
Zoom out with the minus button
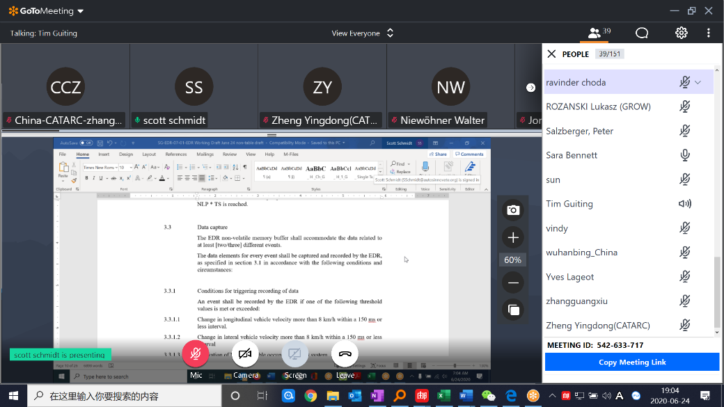tap(513, 282)
